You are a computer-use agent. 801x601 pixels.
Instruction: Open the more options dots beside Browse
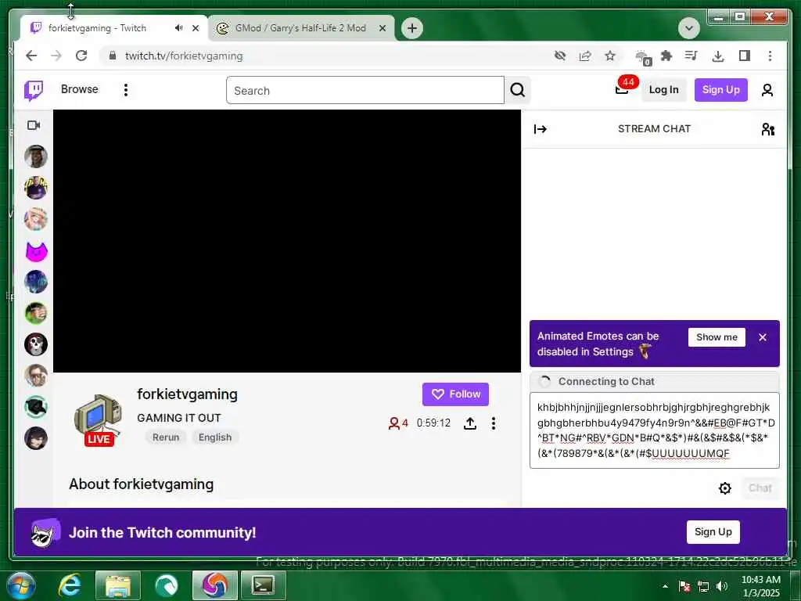tap(126, 90)
